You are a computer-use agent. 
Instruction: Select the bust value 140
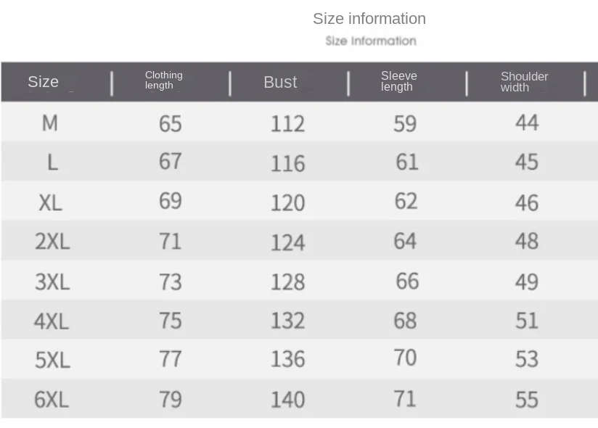tap(287, 400)
